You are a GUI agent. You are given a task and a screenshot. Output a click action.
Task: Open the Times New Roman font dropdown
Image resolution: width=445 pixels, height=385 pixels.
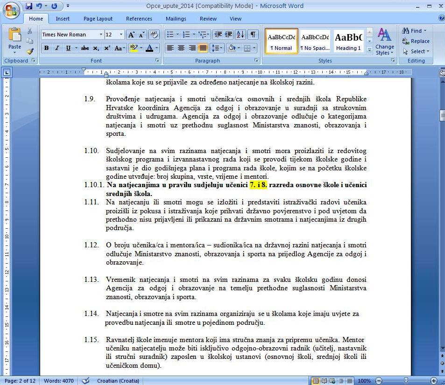pyautogui.click(x=100, y=35)
